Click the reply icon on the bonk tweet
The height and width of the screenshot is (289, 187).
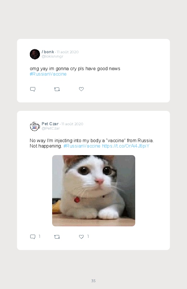coord(33,89)
